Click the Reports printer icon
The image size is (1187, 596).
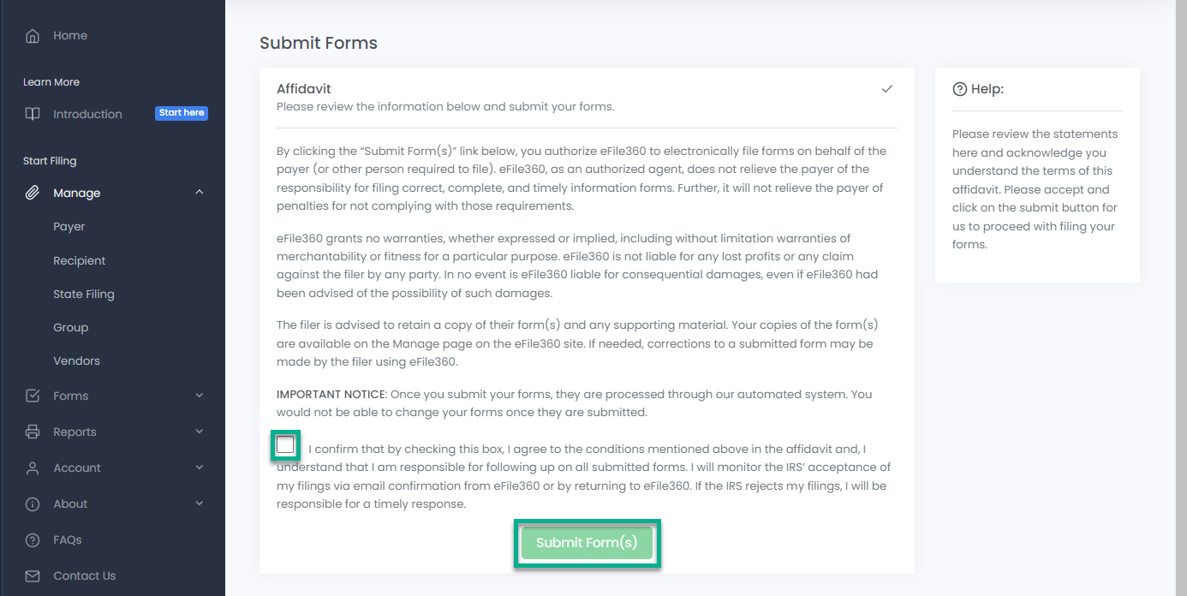(x=33, y=432)
